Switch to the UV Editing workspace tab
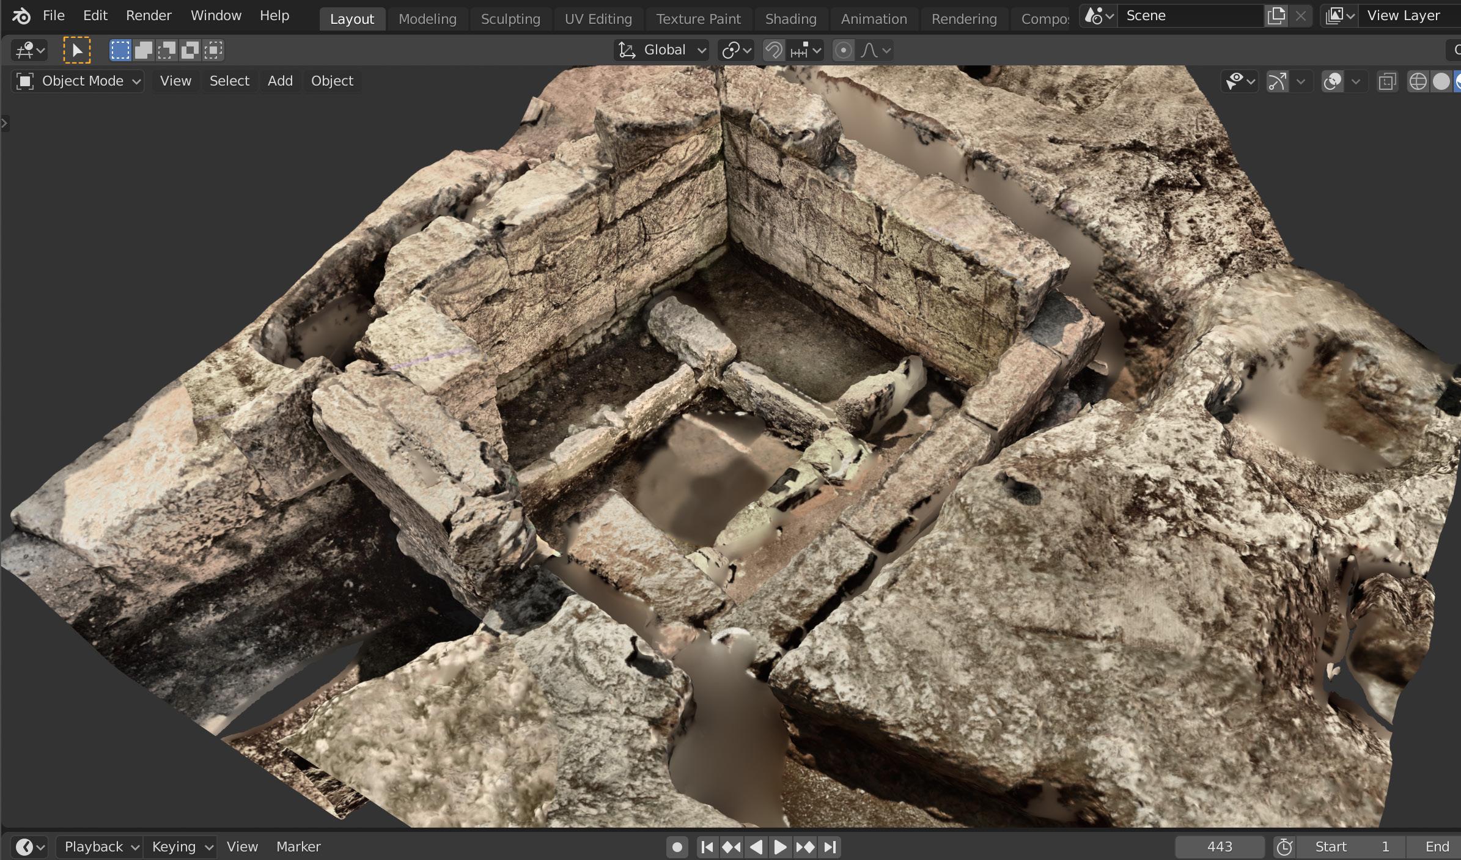1461x860 pixels. point(598,19)
